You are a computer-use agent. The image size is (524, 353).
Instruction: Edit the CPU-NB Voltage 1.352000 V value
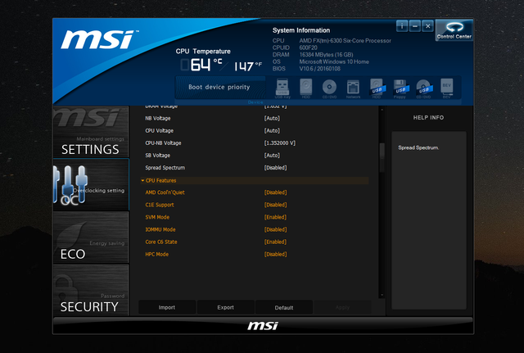tap(280, 143)
